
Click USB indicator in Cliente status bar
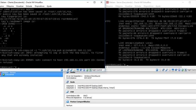(71, 70)
